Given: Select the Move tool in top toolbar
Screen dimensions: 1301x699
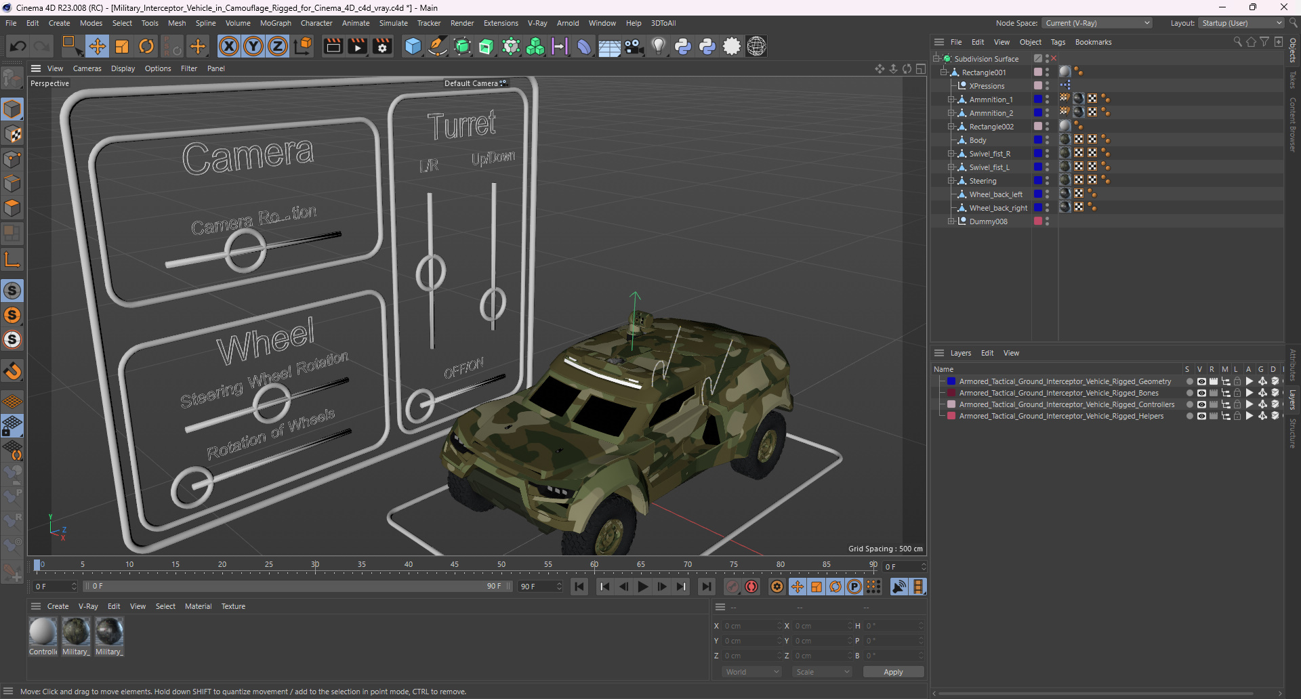Looking at the screenshot, I should click(97, 46).
